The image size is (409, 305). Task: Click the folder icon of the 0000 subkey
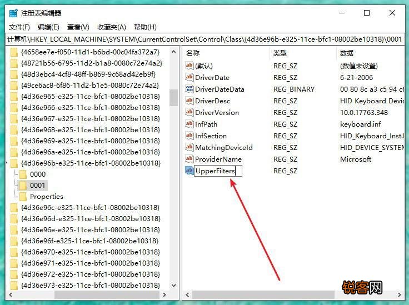pos(23,174)
